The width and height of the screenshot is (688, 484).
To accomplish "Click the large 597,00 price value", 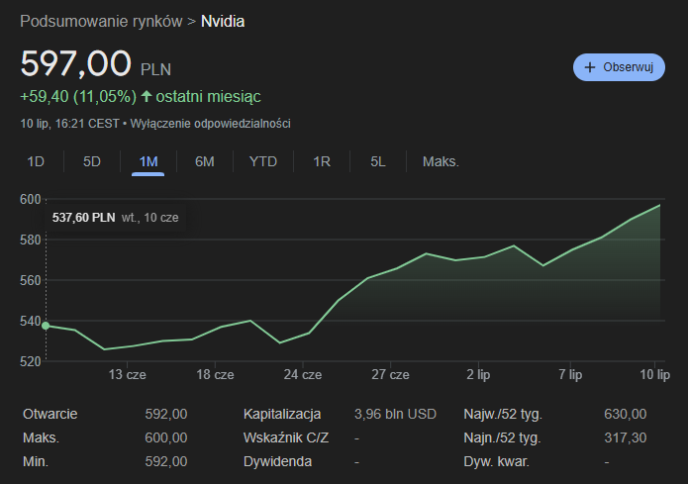I will tap(76, 63).
